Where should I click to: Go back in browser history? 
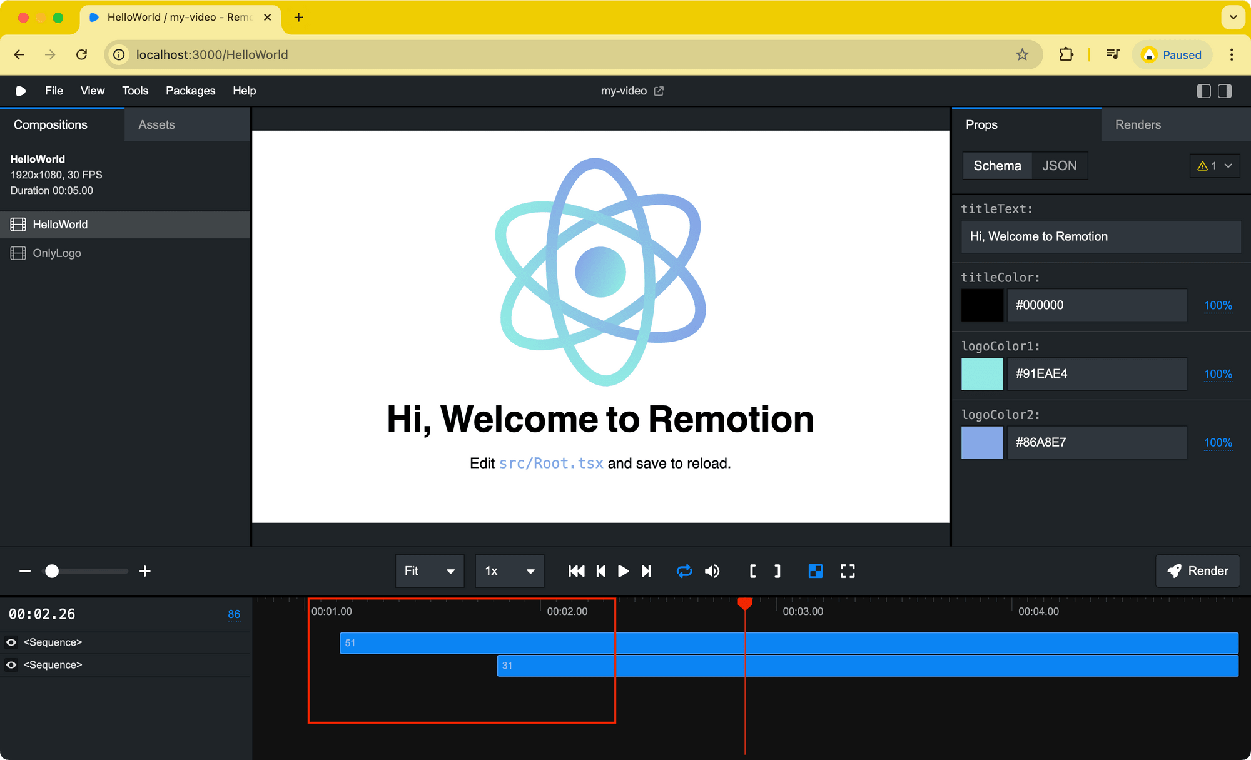[19, 54]
